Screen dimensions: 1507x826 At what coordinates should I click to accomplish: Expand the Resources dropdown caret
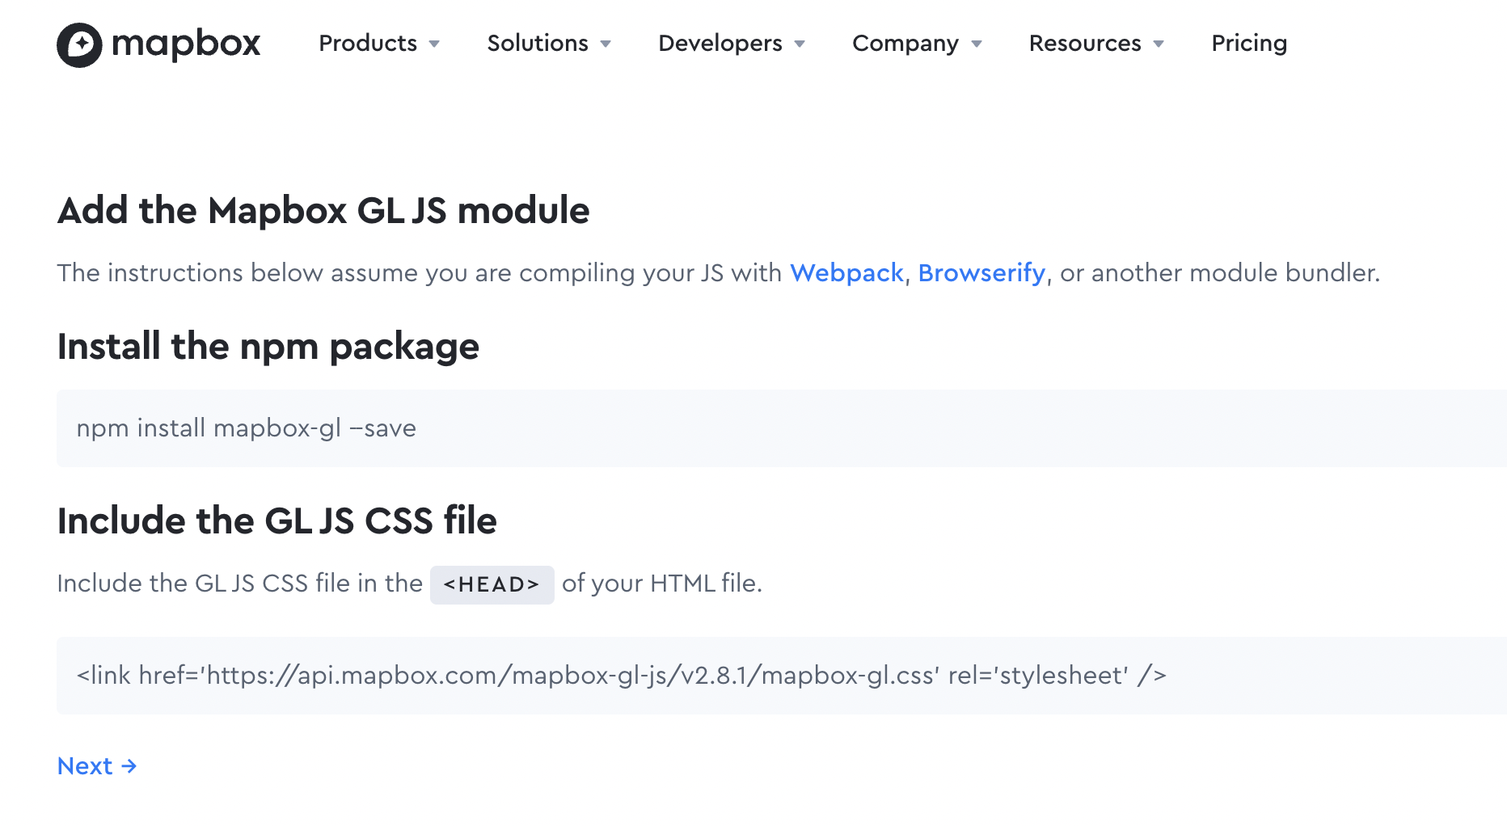pyautogui.click(x=1159, y=44)
